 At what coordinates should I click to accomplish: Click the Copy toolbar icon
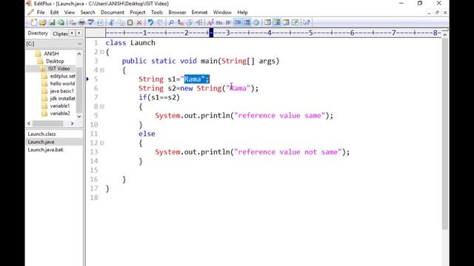coord(121,22)
